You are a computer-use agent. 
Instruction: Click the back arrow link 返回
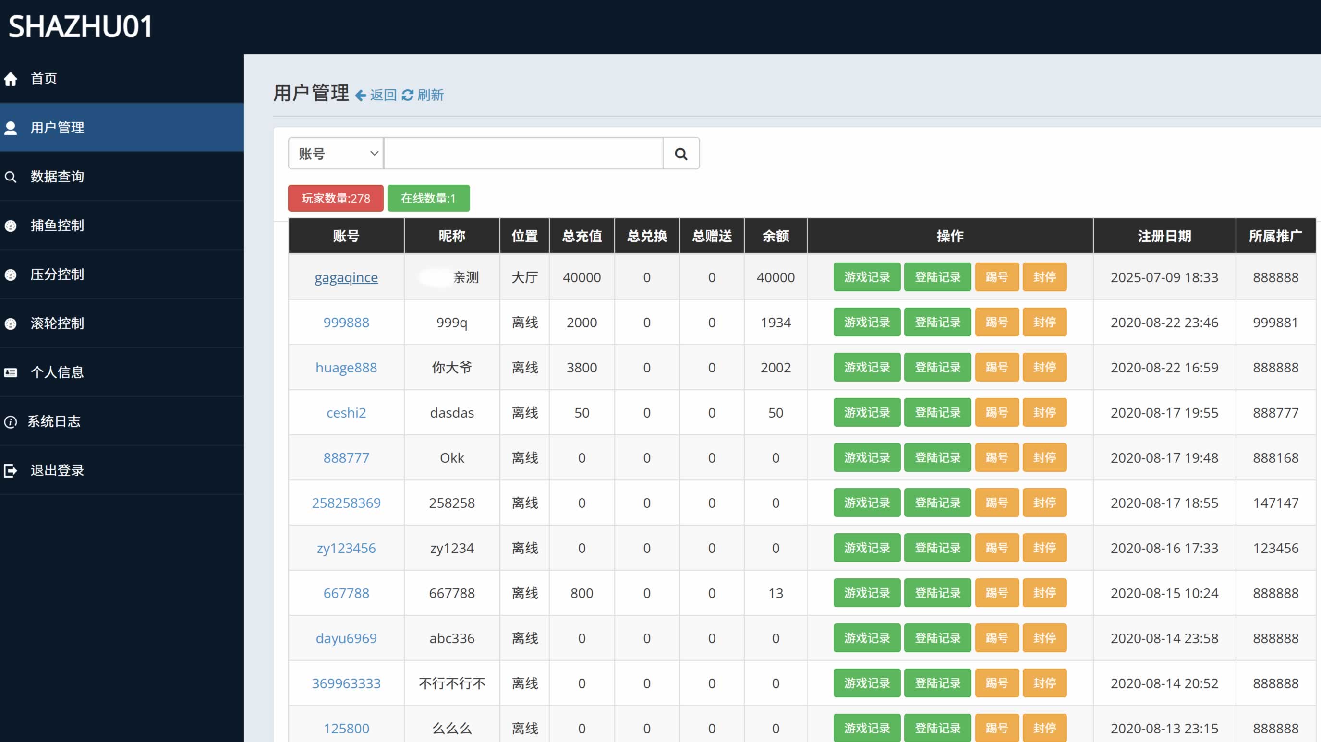tap(376, 96)
